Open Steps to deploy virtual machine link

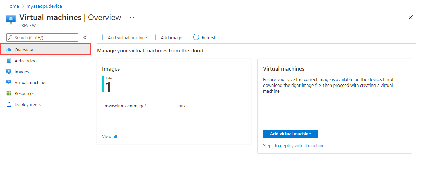293,145
